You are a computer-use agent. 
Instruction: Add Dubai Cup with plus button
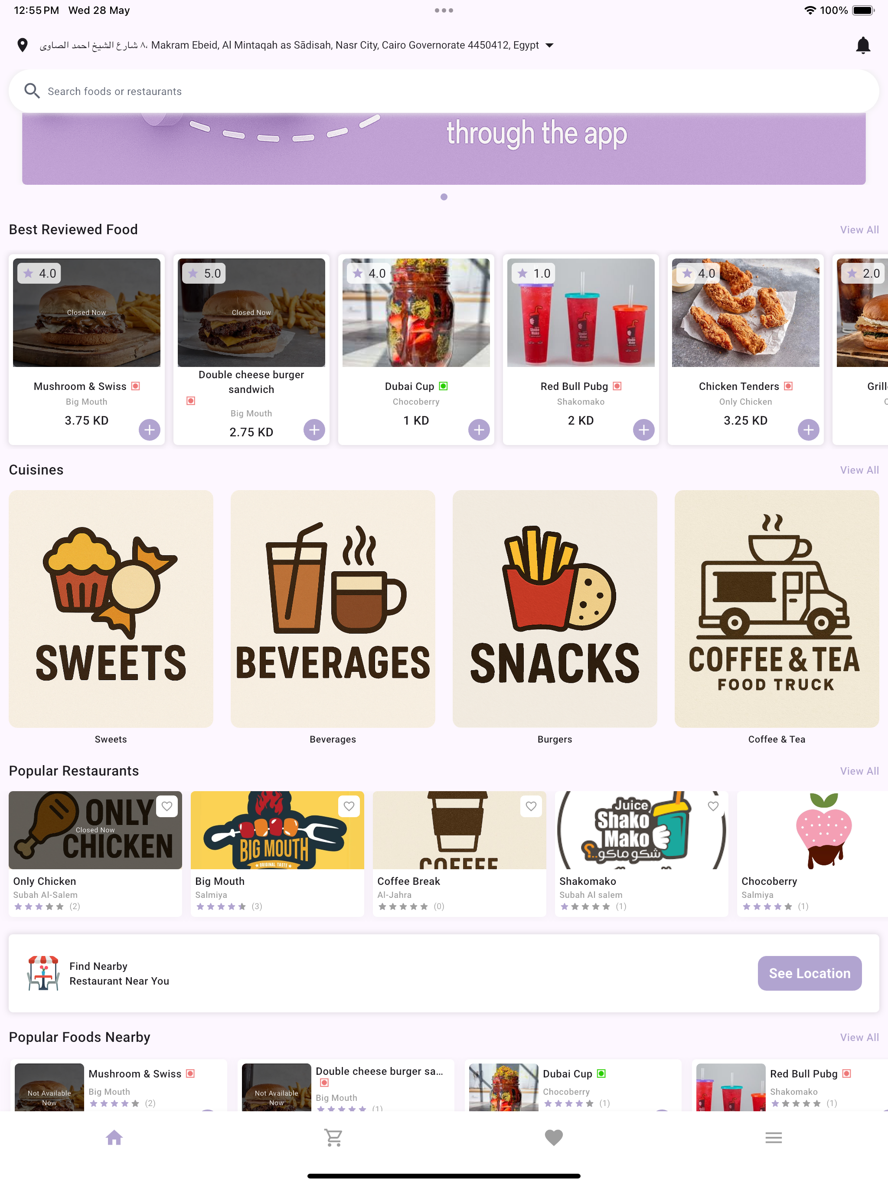point(479,430)
